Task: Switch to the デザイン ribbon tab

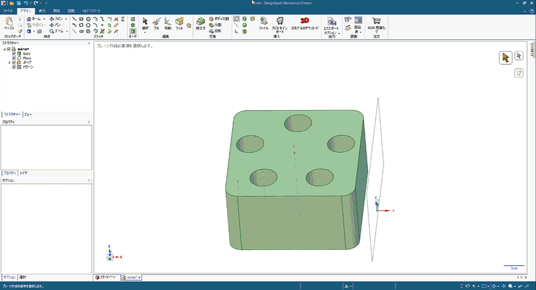Action: pyautogui.click(x=26, y=10)
